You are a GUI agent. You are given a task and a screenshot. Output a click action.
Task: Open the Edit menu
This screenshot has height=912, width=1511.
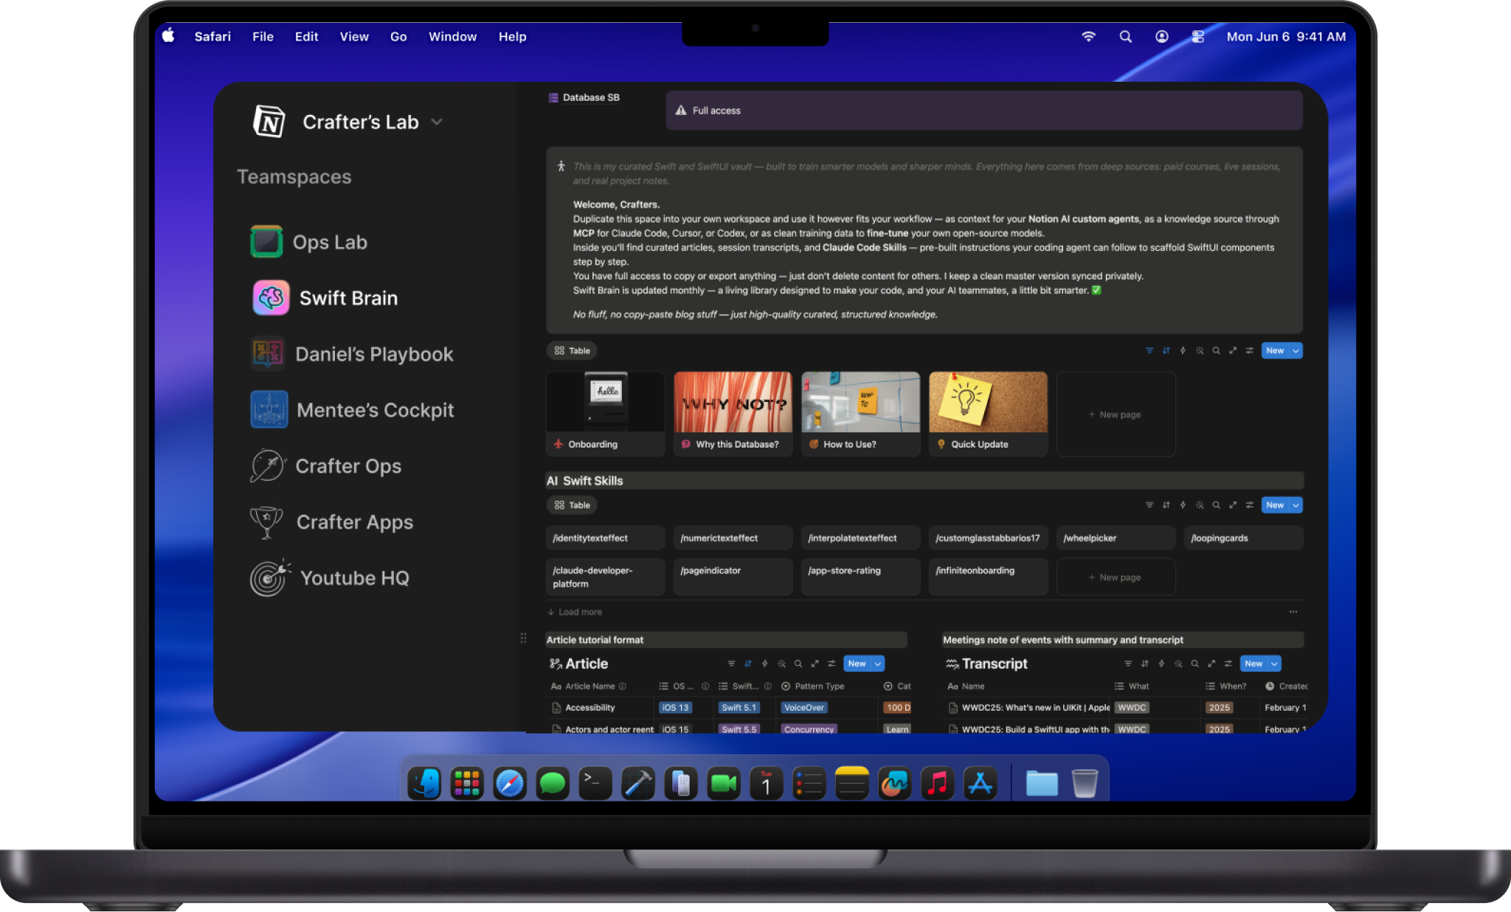[306, 37]
